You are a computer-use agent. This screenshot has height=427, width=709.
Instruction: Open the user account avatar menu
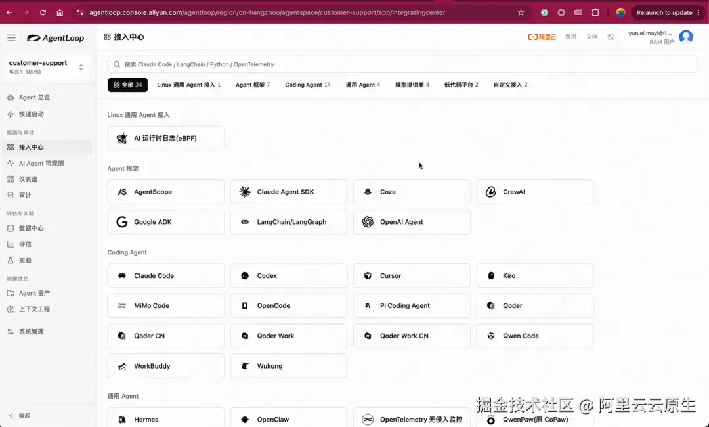686,37
